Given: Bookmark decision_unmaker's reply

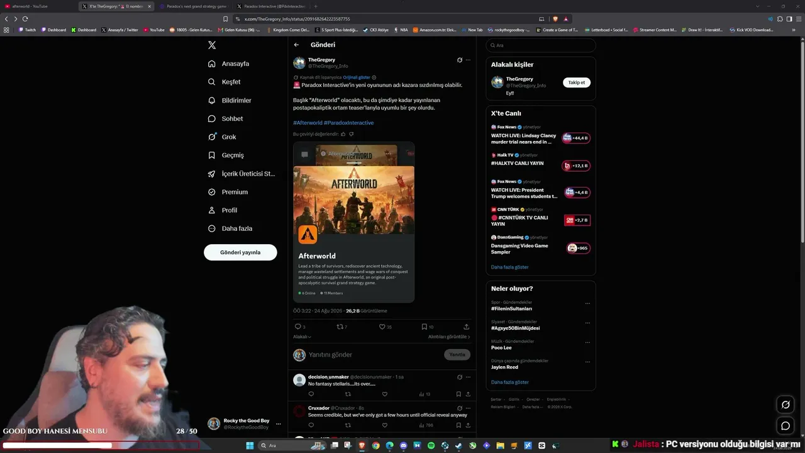Looking at the screenshot, I should click(x=458, y=394).
